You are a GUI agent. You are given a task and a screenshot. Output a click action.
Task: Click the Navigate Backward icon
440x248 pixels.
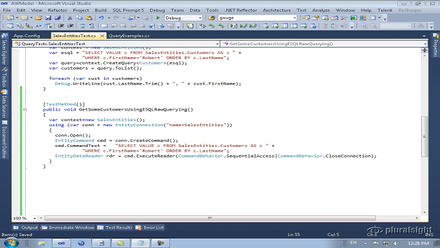(x=131, y=18)
